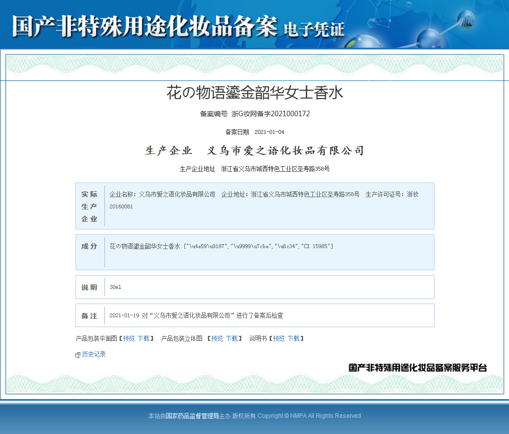The image size is (509, 434).
Task: Select the 30ml description value
Action: click(115, 287)
